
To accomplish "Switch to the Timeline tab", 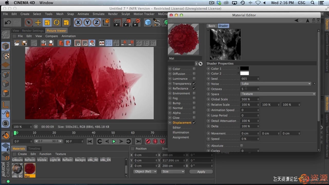I will [x=34, y=149].
